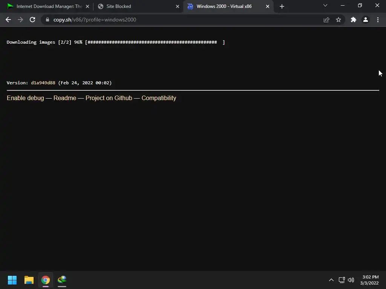The width and height of the screenshot is (386, 289).
Task: Go back to the previous page
Action: click(8, 20)
